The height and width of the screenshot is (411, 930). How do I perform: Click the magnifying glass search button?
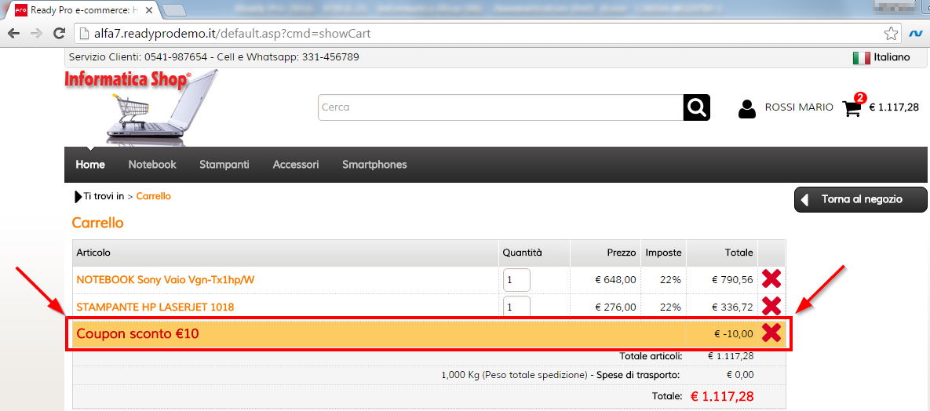tap(696, 107)
